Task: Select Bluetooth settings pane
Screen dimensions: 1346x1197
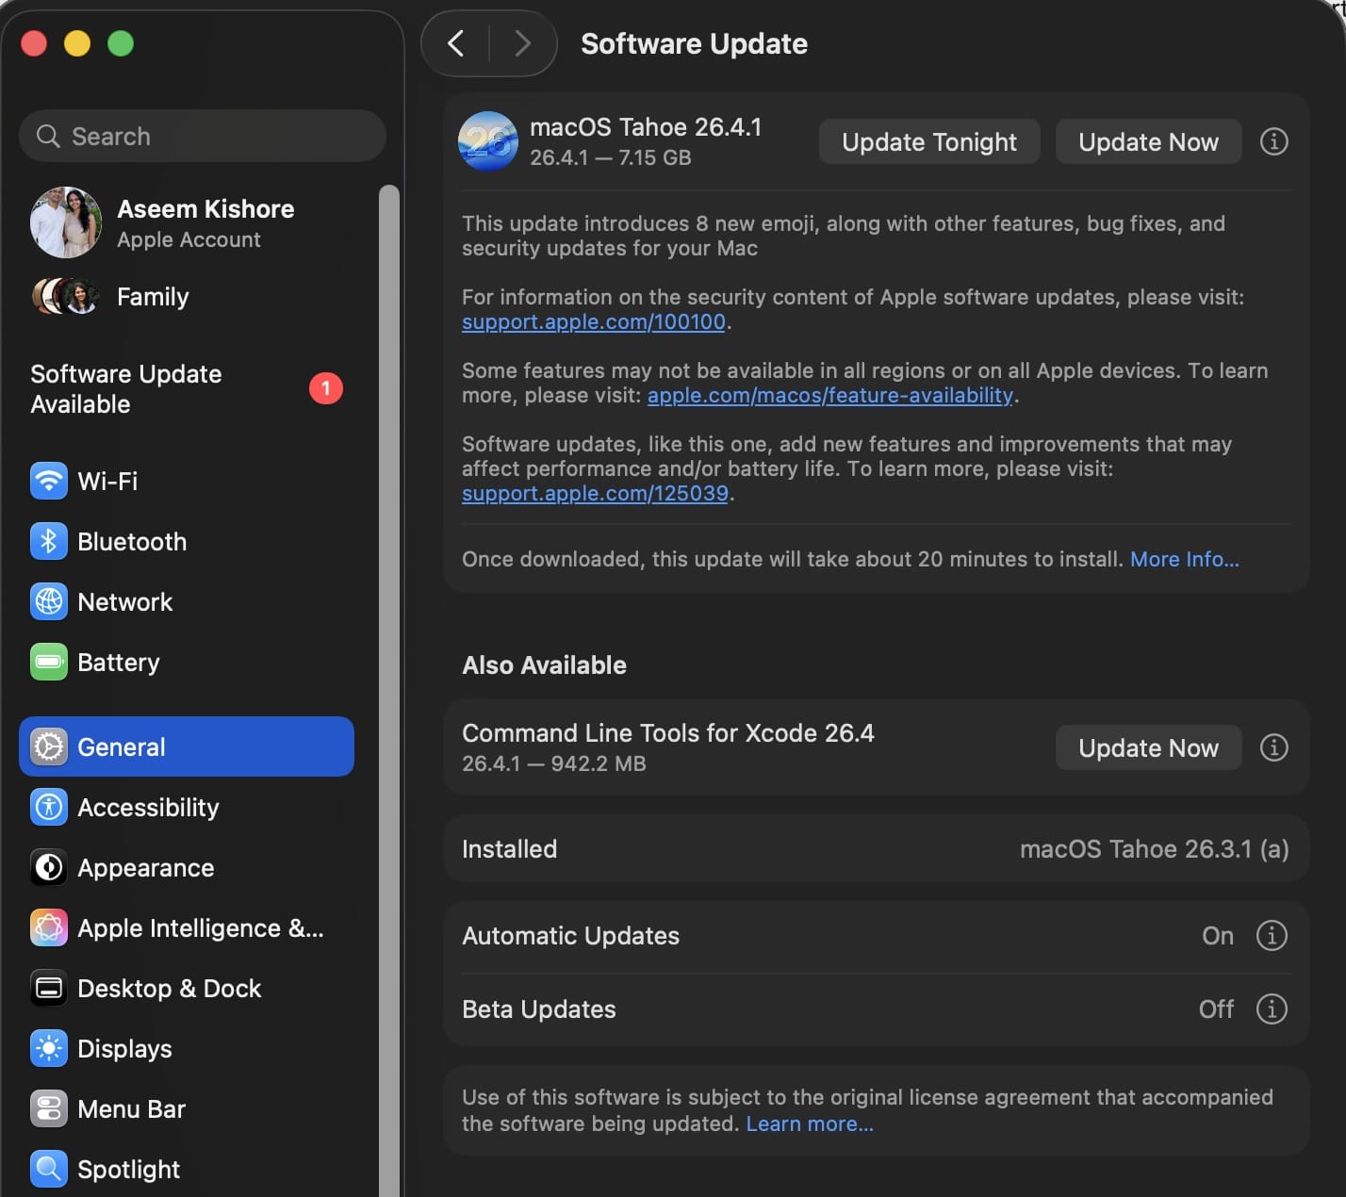Action: point(187,541)
